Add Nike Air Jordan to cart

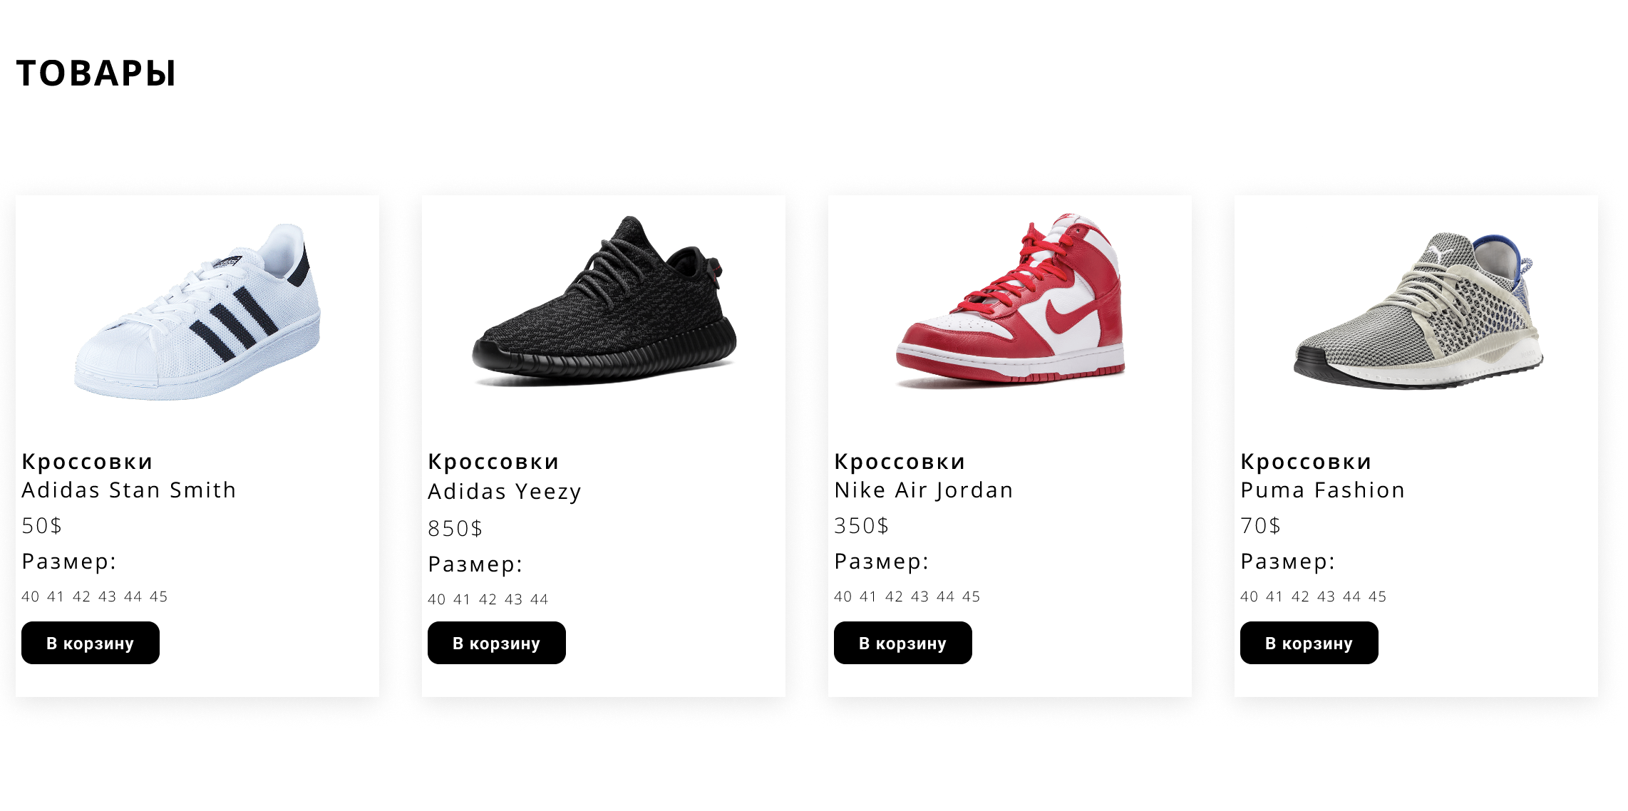click(x=903, y=643)
